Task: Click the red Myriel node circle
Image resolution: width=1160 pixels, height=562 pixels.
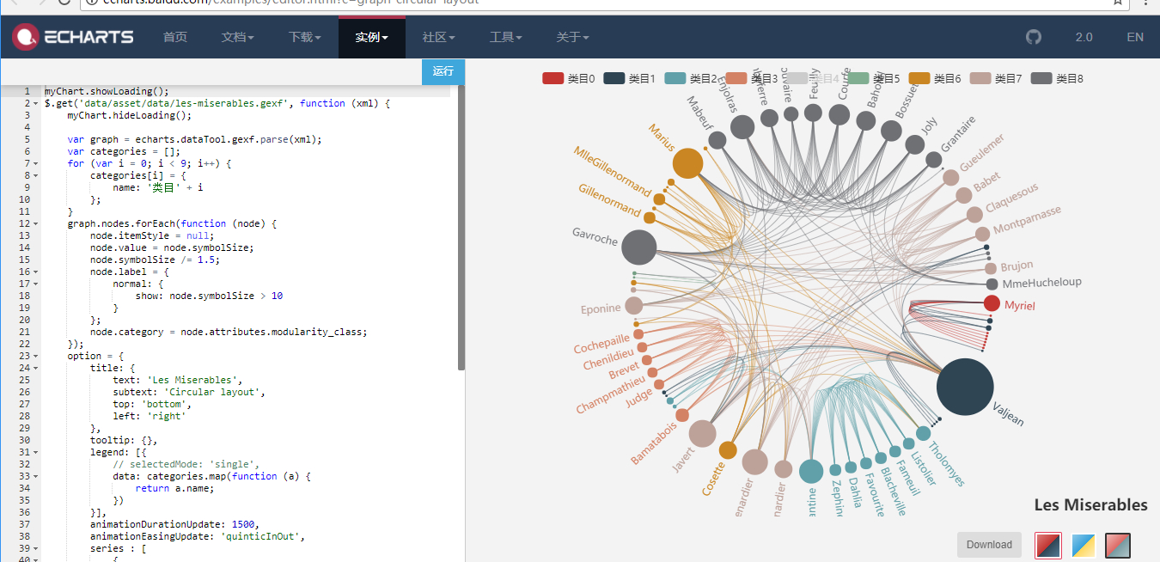Action: pos(992,302)
